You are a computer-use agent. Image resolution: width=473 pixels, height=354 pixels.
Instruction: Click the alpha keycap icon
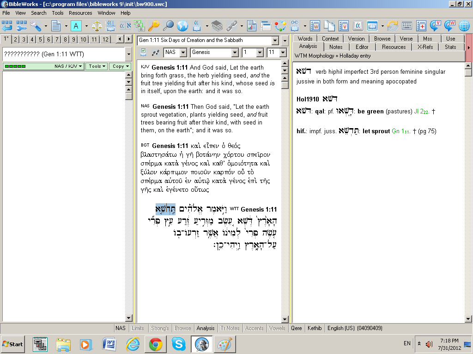[x=358, y=26]
